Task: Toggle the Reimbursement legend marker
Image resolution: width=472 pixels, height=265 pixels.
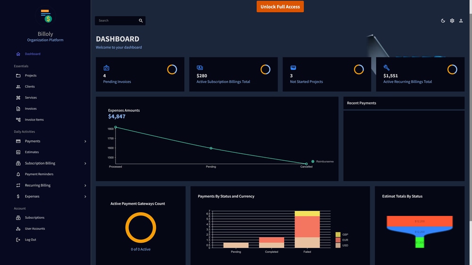Action: click(313, 162)
